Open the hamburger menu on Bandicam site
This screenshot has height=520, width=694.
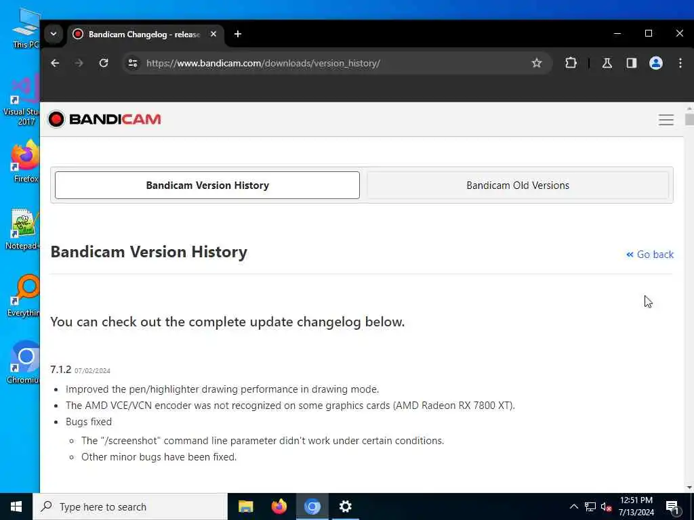666,120
